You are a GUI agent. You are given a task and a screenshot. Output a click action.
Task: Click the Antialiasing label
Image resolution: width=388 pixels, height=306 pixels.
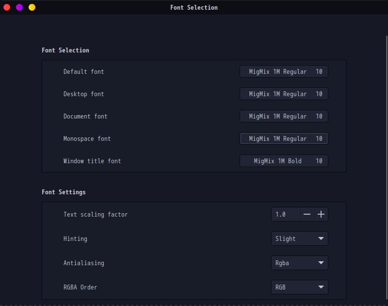point(83,263)
